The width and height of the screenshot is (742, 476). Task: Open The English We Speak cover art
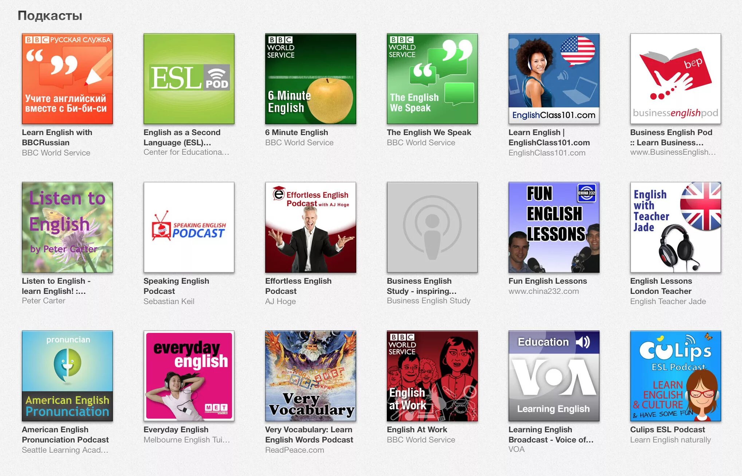432,79
